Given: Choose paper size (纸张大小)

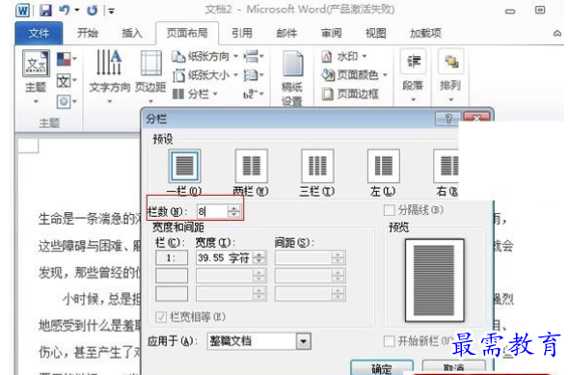Looking at the screenshot, I should (205, 75).
